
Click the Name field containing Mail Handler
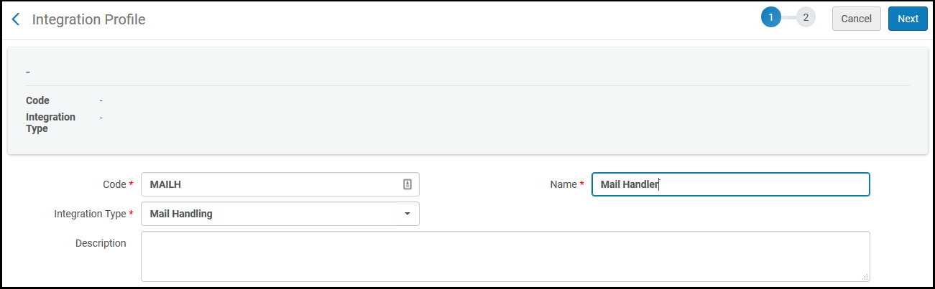(x=729, y=184)
